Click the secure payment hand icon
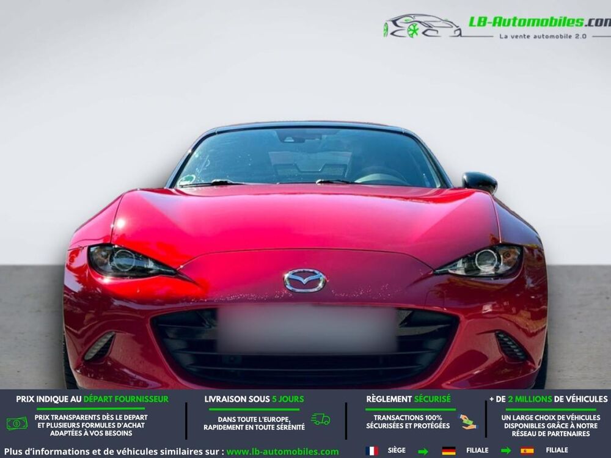The height and width of the screenshot is (458, 611). tap(467, 422)
